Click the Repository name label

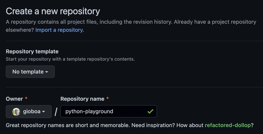[x=82, y=99]
